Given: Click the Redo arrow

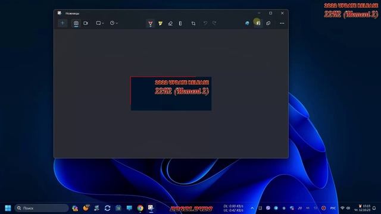Looking at the screenshot, I should 214,23.
